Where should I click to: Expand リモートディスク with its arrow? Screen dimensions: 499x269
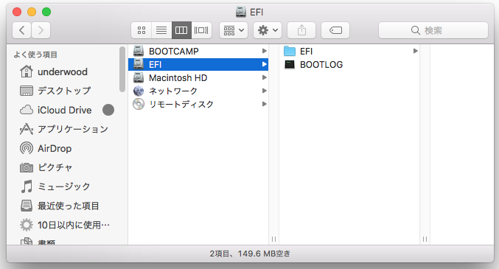[x=264, y=104]
